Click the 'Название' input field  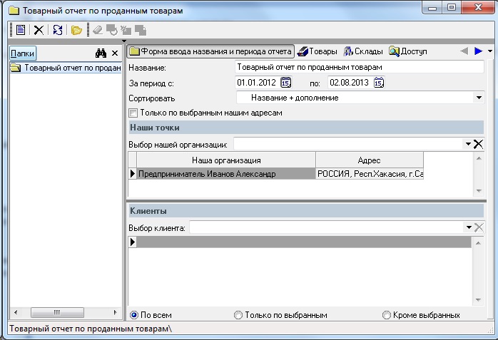360,67
